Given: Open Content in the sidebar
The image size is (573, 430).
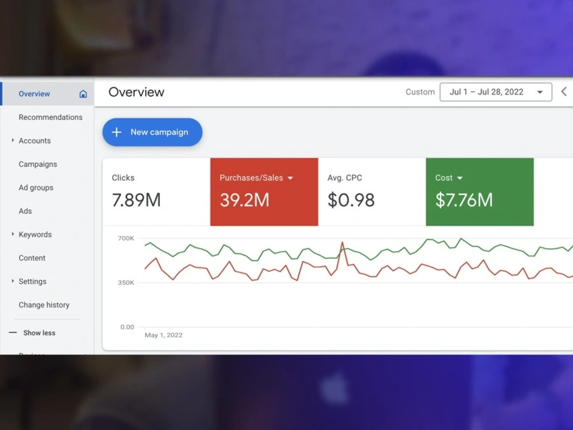Looking at the screenshot, I should (x=32, y=258).
